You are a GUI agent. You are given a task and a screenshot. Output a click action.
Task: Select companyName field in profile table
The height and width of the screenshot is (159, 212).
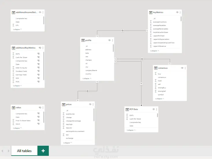click(x=91, y=70)
